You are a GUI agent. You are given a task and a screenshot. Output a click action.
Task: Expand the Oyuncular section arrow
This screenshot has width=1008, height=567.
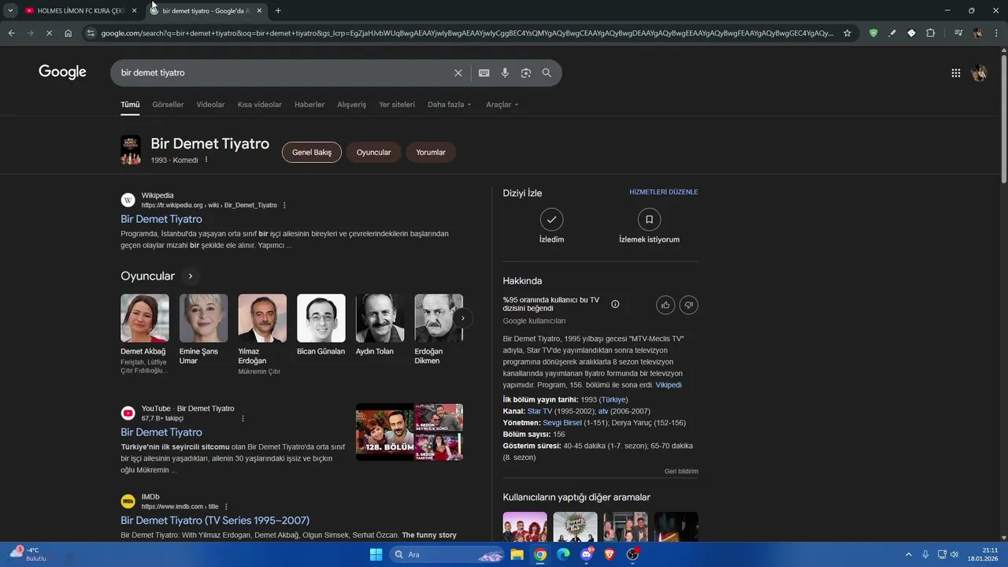point(190,276)
